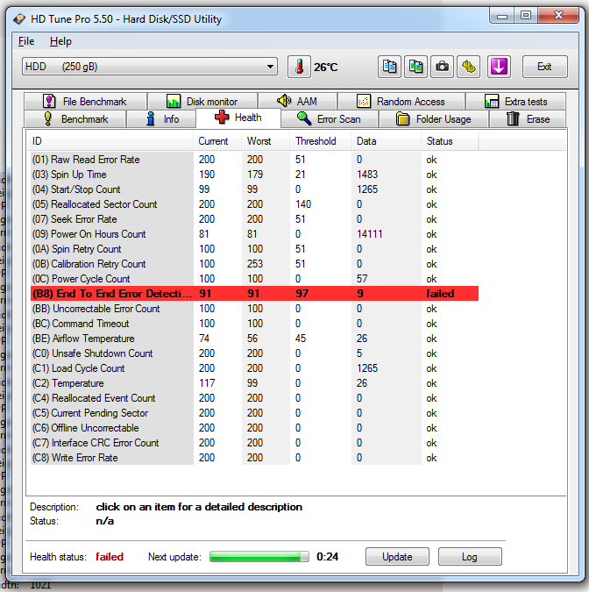Select the (BB) Uncorrectable Error Count row
Viewport: 589px width, 592px height.
(x=255, y=309)
